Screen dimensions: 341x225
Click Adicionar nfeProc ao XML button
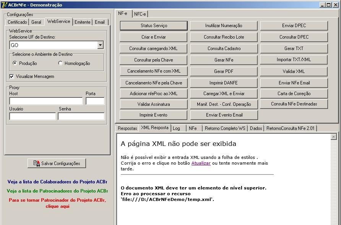pos(154,94)
